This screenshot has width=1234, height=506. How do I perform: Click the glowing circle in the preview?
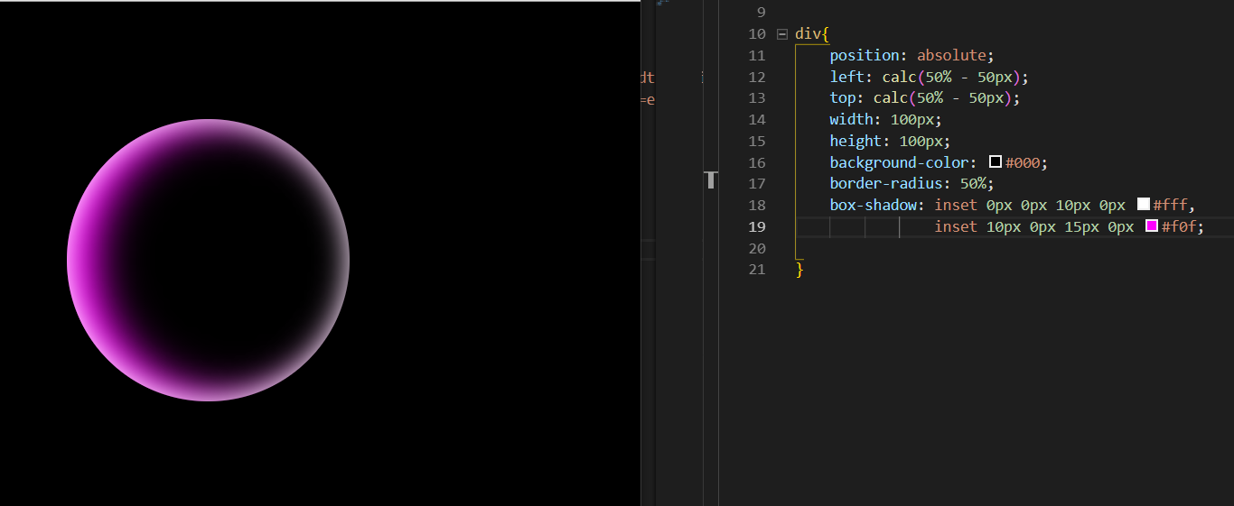click(x=208, y=260)
